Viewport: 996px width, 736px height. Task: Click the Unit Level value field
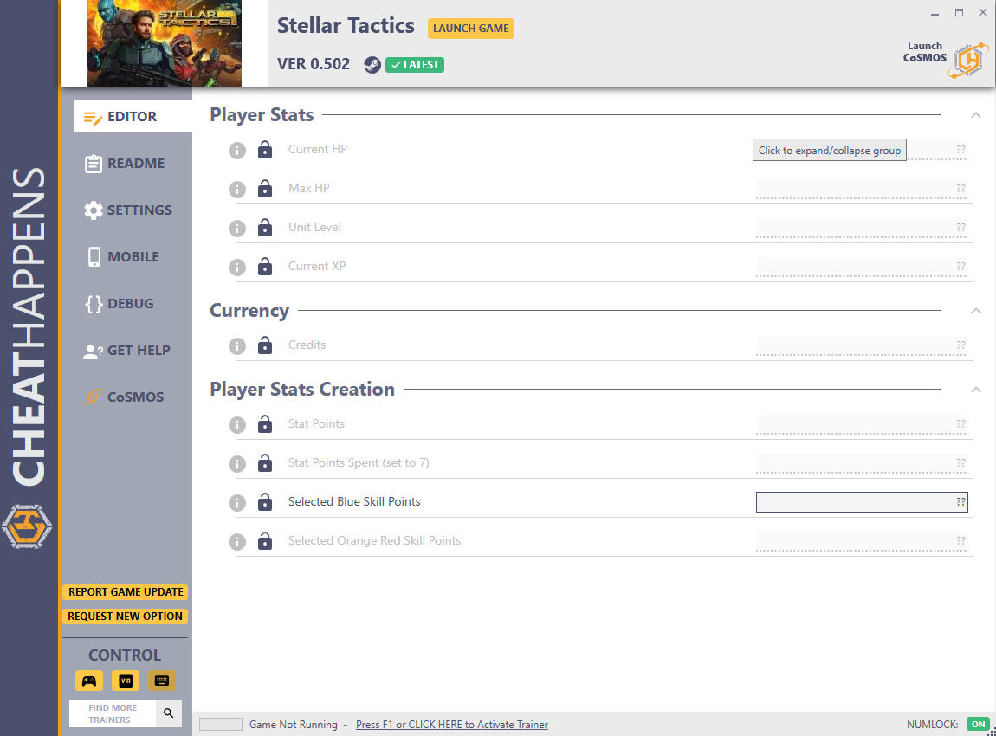pos(862,228)
